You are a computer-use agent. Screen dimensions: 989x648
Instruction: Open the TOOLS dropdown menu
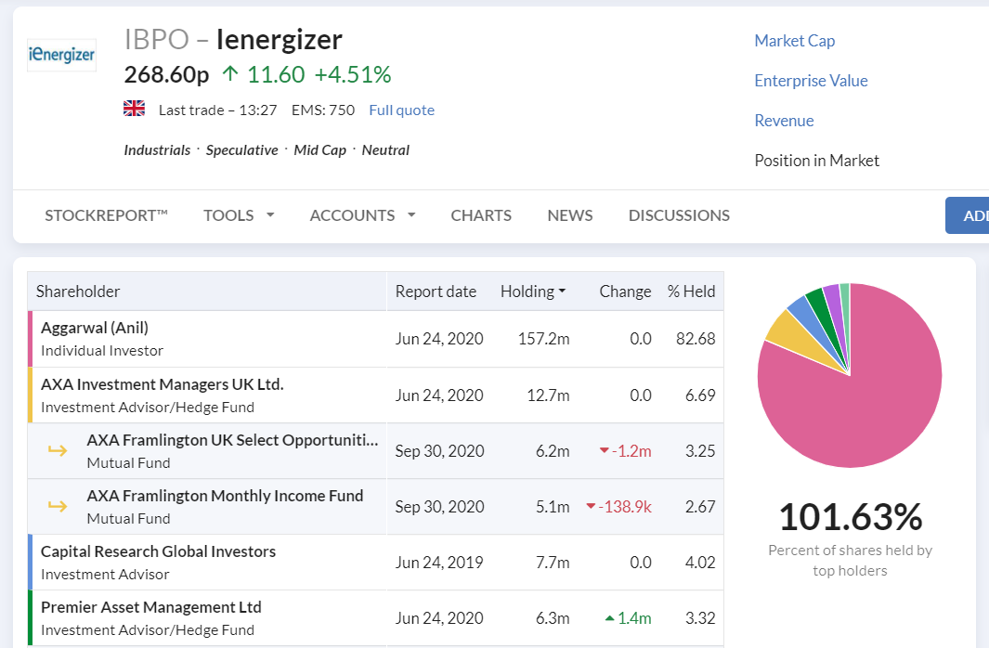click(x=239, y=215)
